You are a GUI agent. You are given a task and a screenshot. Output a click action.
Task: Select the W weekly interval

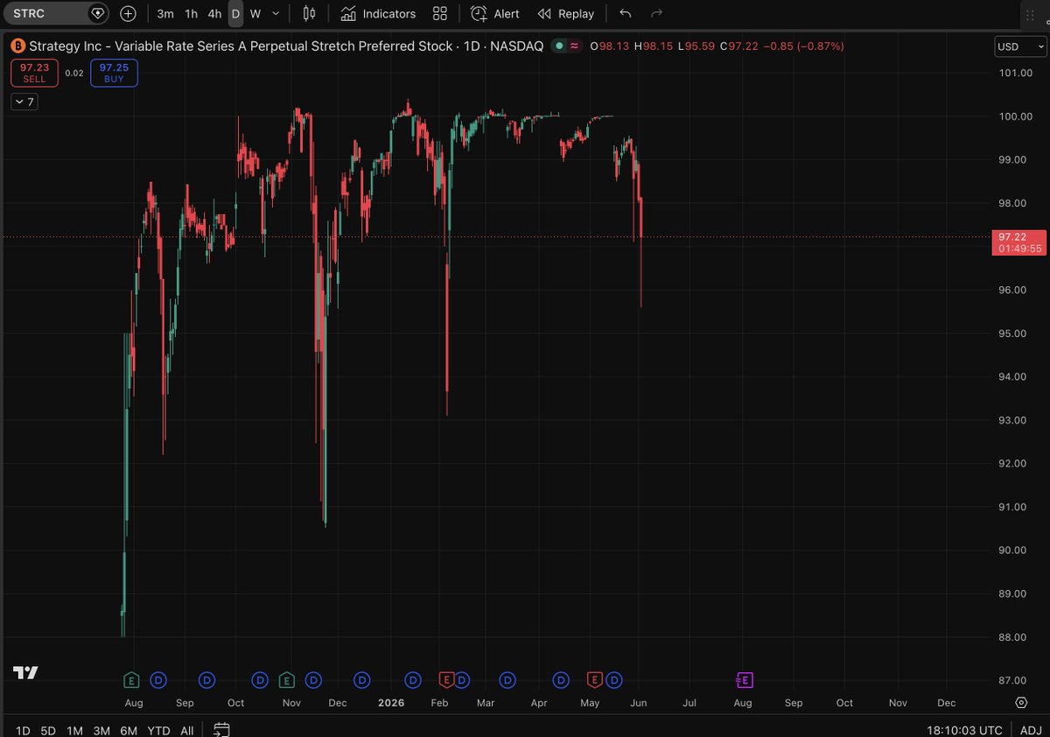pyautogui.click(x=255, y=14)
